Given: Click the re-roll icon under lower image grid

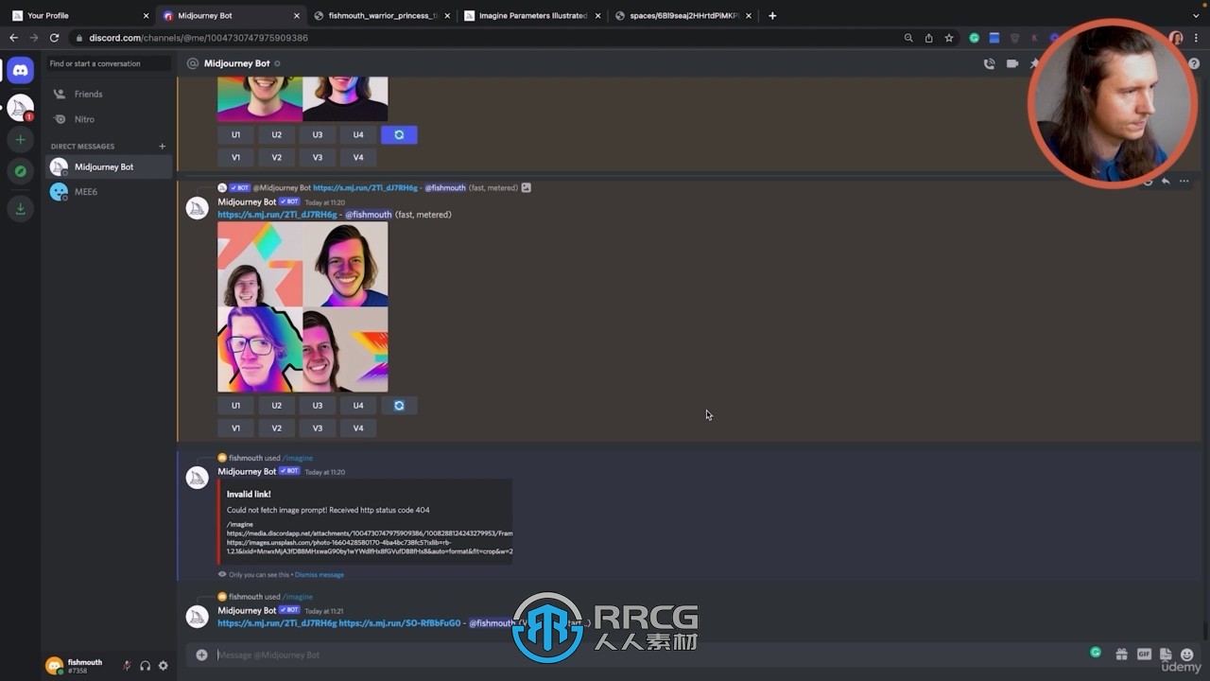Looking at the screenshot, I should click(x=399, y=405).
